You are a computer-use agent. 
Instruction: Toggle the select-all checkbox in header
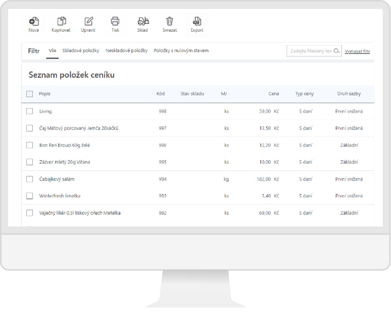pos(30,94)
